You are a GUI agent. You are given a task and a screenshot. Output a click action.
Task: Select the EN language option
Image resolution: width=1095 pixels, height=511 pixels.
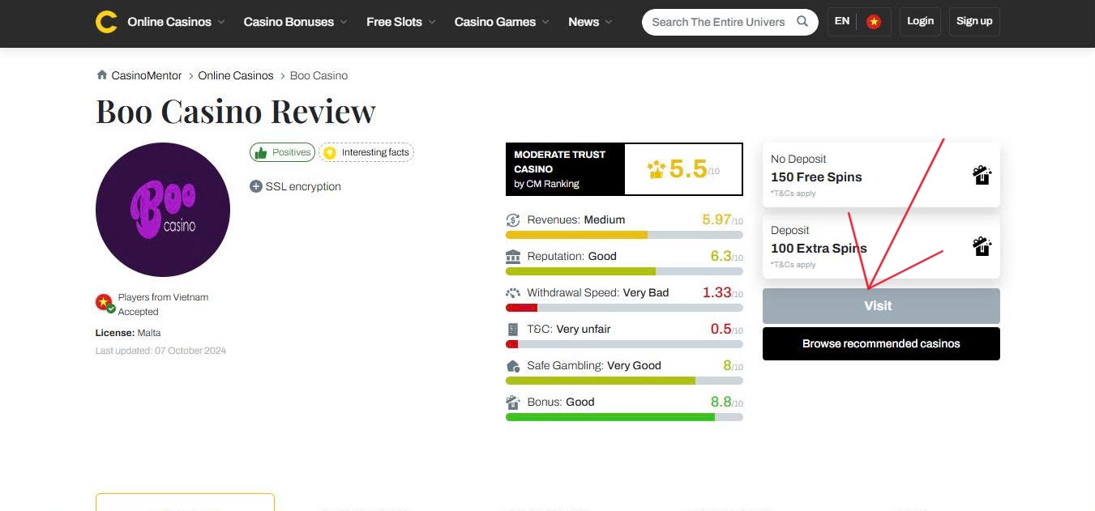(x=842, y=21)
